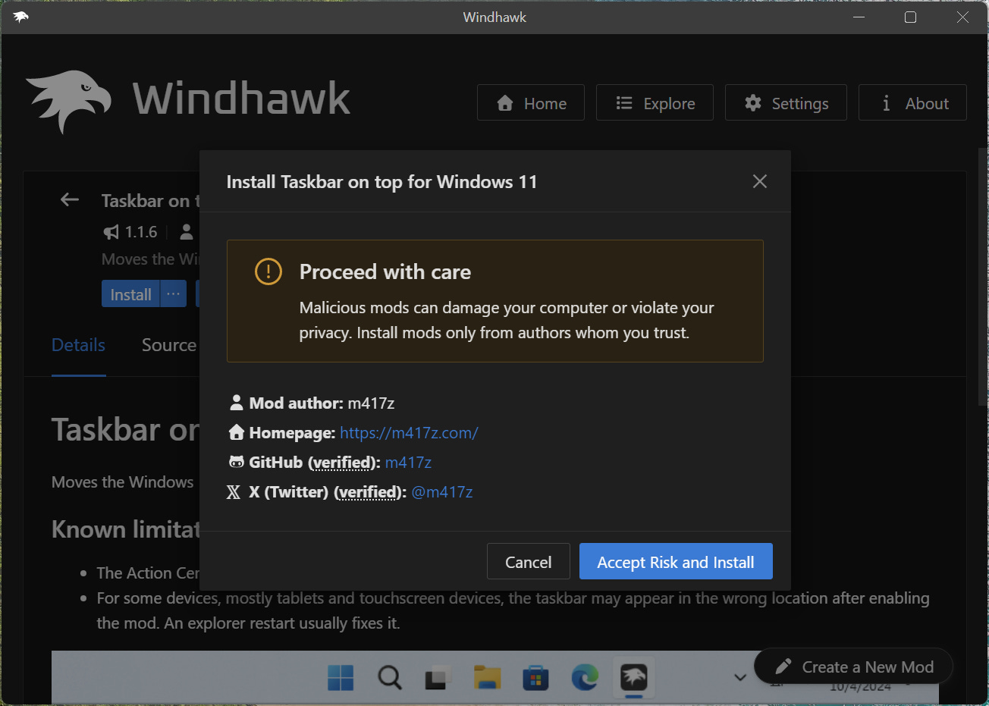Click the Homepage house icon in the dialog

coord(235,432)
